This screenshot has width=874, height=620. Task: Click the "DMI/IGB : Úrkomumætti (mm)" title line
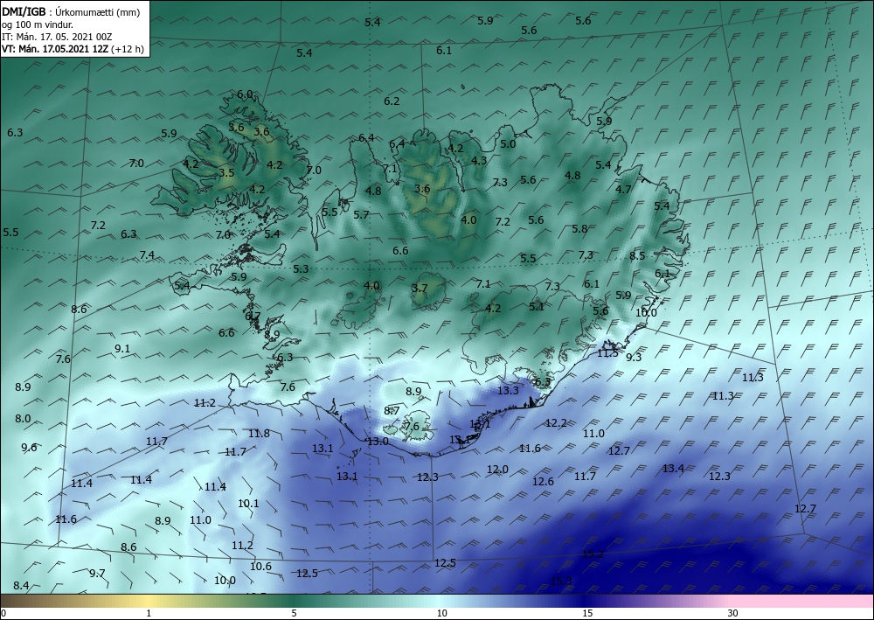(70, 11)
